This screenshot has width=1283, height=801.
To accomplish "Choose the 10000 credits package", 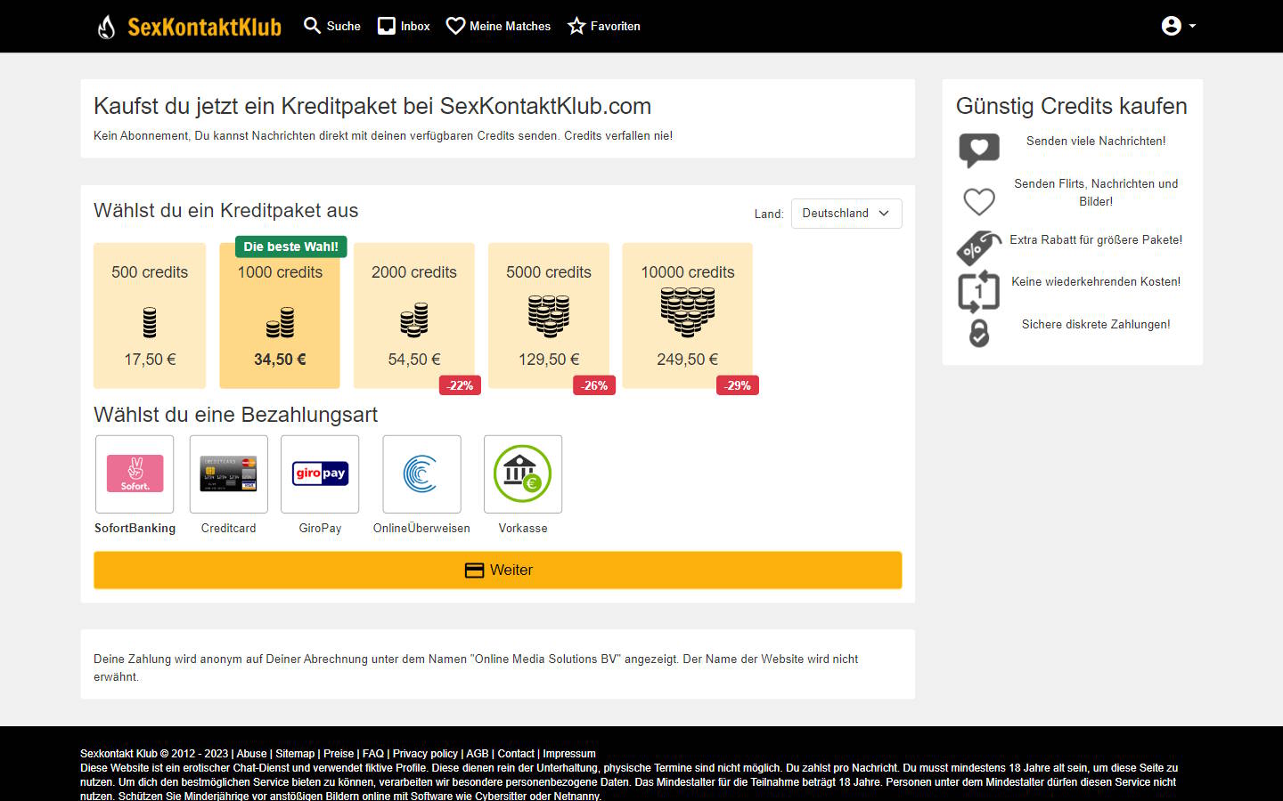I will point(687,315).
